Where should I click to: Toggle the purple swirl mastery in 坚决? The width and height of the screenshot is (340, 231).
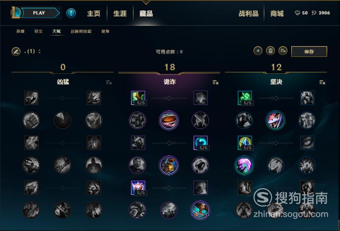pyautogui.click(x=244, y=165)
